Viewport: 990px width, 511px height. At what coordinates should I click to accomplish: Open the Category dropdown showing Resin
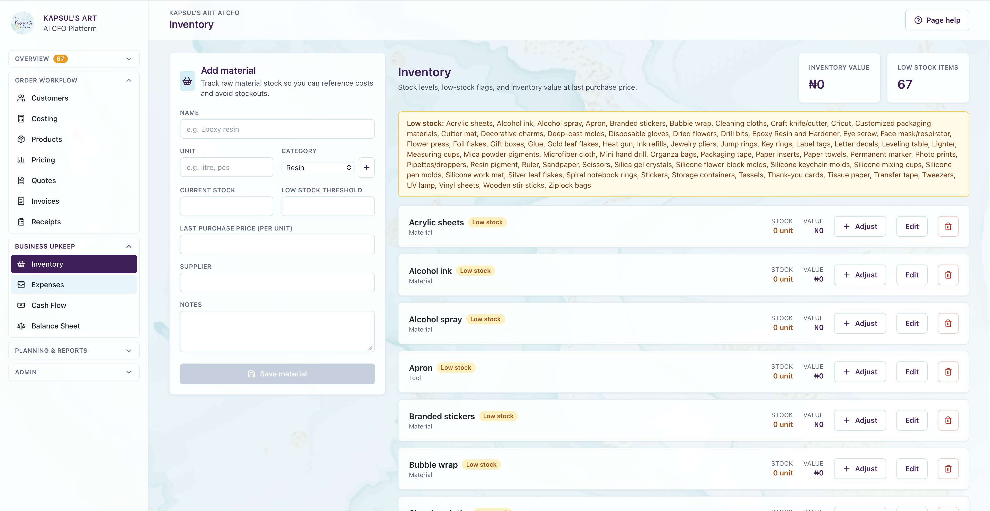pos(318,168)
